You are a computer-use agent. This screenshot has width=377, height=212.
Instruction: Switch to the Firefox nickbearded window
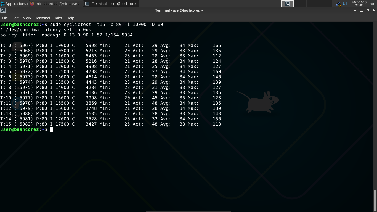[x=56, y=4]
